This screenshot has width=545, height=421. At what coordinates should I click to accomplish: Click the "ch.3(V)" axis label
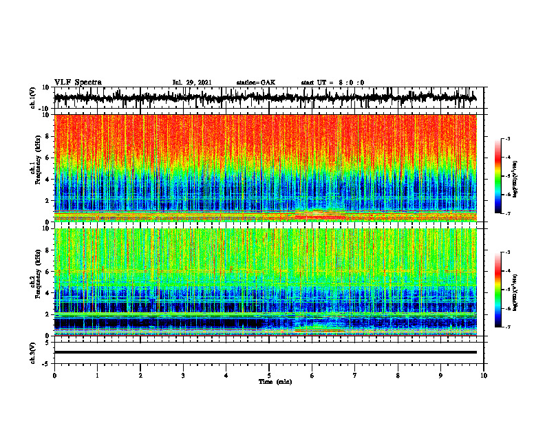click(x=33, y=353)
